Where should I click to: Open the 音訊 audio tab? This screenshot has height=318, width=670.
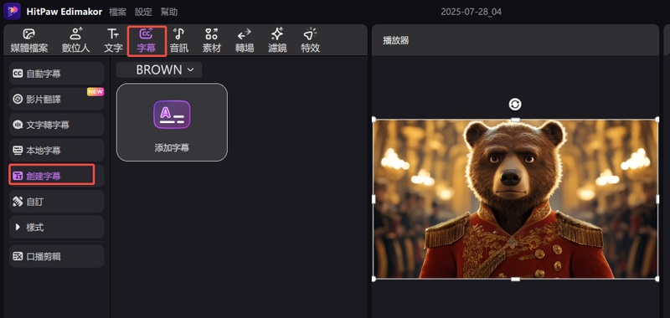(179, 41)
